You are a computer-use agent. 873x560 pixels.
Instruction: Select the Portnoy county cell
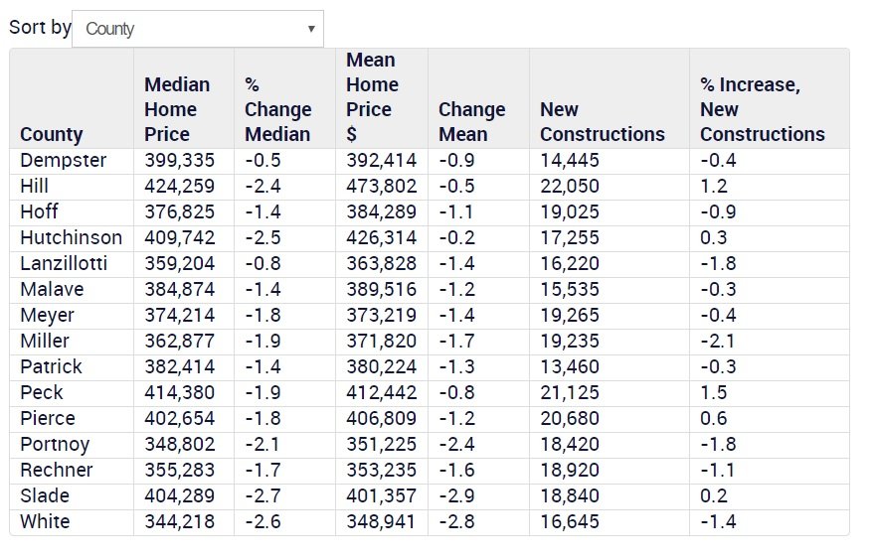pos(57,444)
